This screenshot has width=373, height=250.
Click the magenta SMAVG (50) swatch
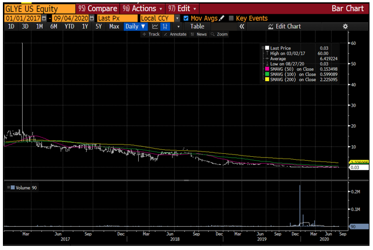pyautogui.click(x=267, y=69)
